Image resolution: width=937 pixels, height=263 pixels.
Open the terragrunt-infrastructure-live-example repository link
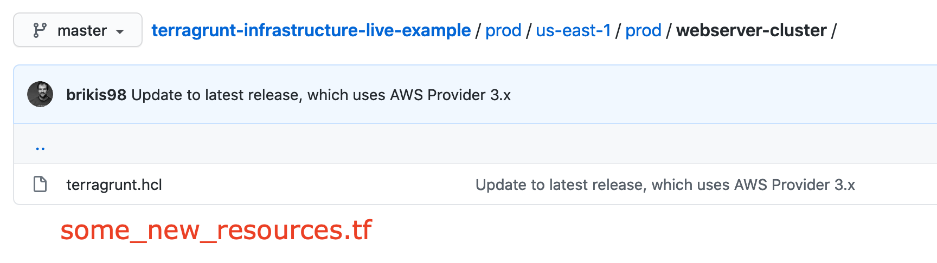(311, 30)
